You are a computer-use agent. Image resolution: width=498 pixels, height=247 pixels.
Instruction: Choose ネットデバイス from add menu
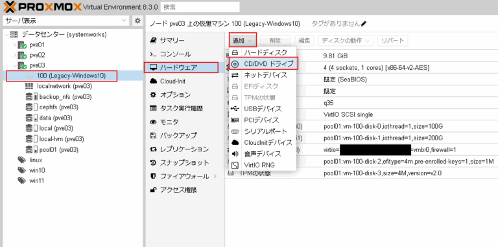pos(263,76)
